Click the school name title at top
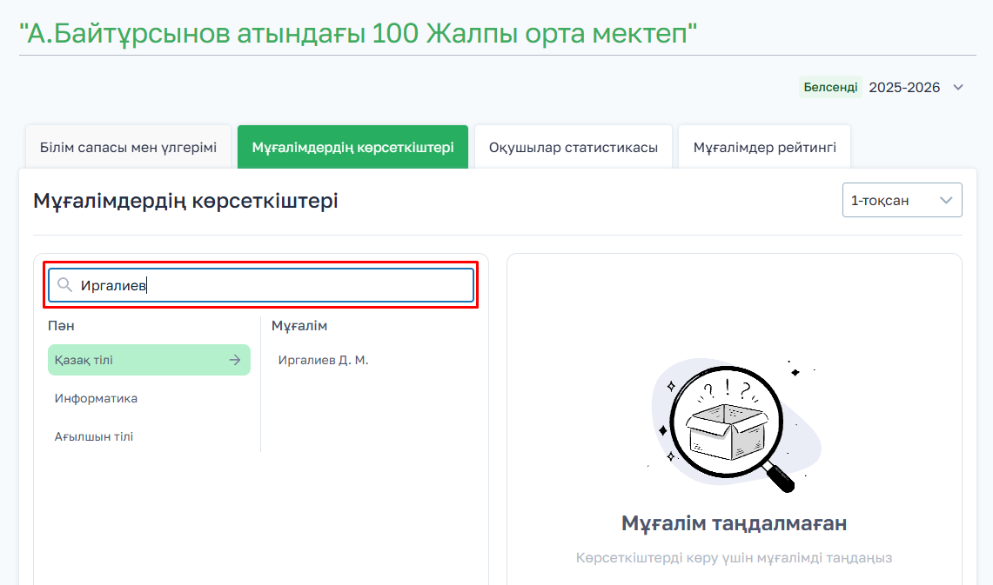 tap(359, 34)
